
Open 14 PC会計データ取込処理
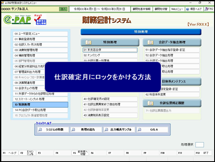40,110
